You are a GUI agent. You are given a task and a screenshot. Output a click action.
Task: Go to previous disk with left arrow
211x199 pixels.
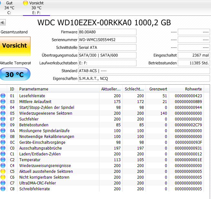[x=3, y=23]
